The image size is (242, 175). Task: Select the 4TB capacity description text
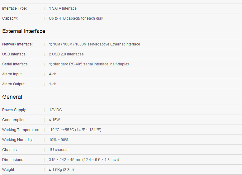point(76,18)
